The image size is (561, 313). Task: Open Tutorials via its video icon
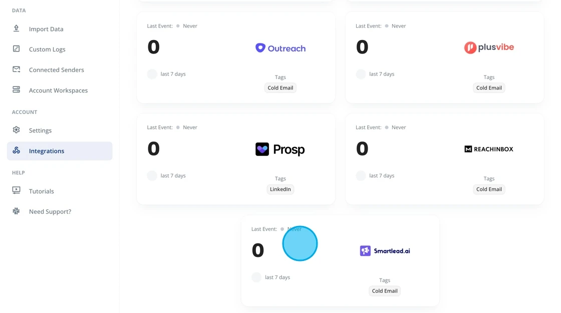(x=16, y=191)
